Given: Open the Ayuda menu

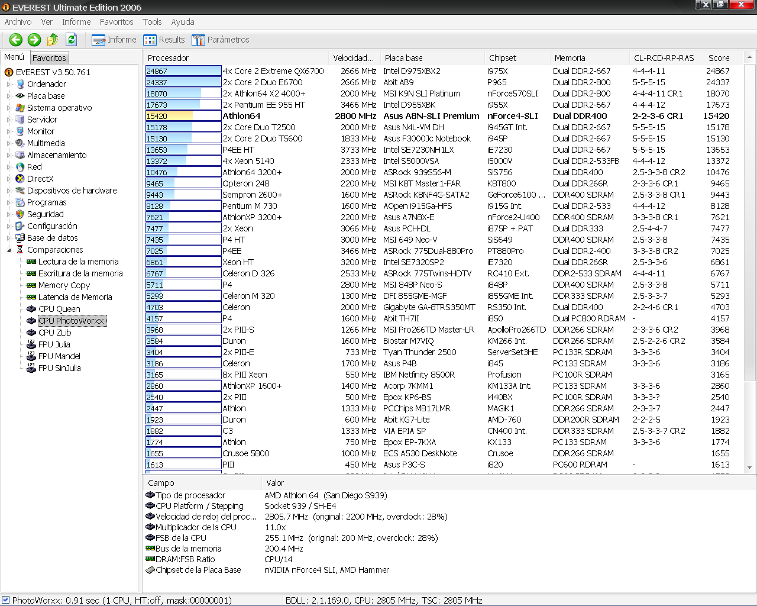Looking at the screenshot, I should tap(183, 22).
